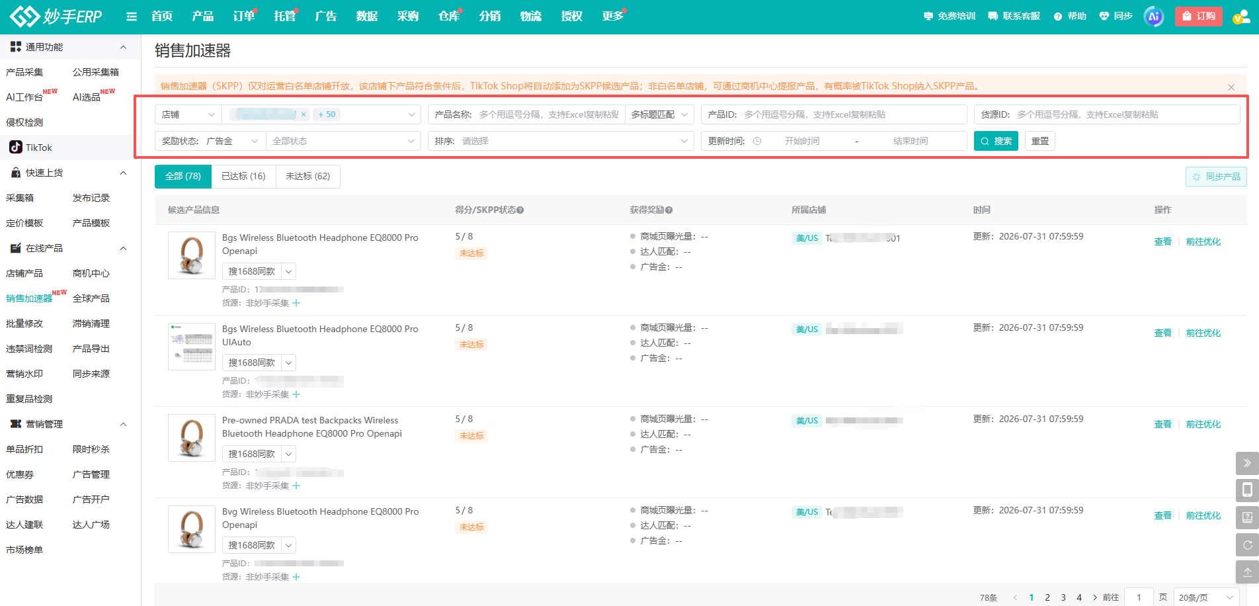Screen dimensions: 1259x606
Task: Click the 获得奖励 help icon
Action: [x=669, y=210]
